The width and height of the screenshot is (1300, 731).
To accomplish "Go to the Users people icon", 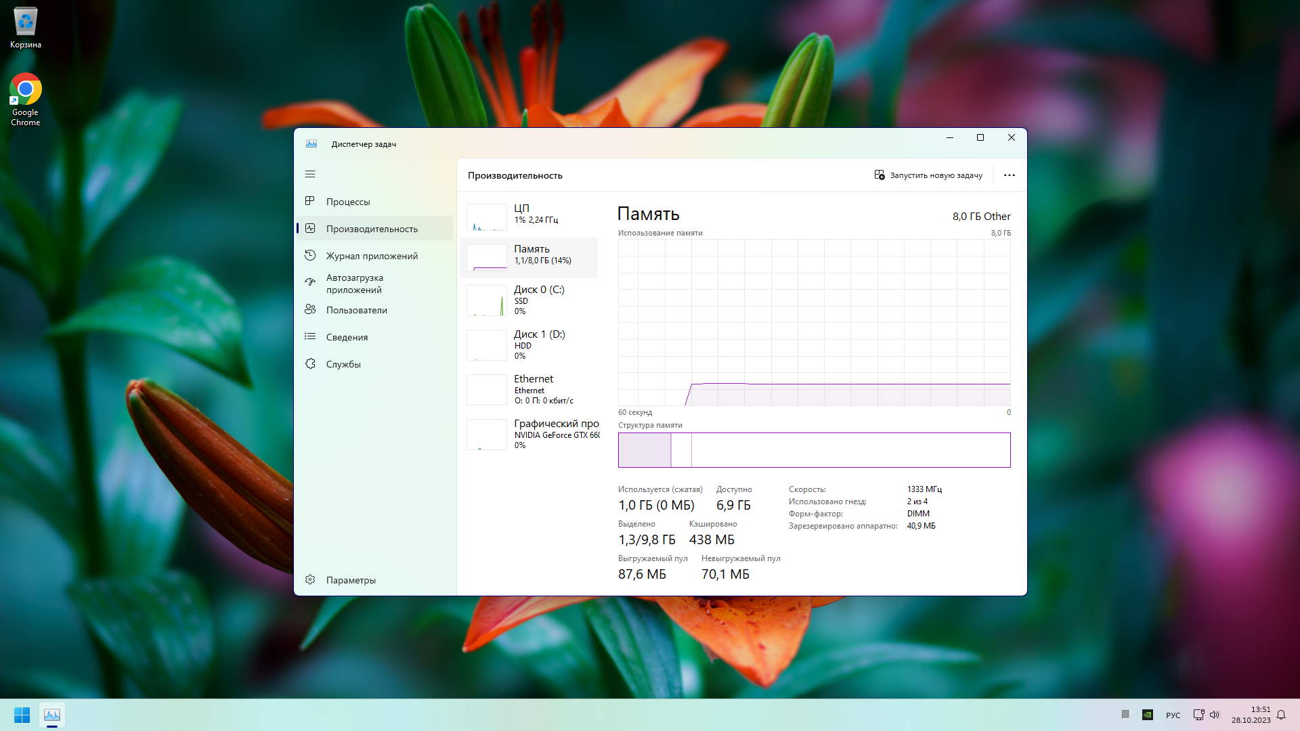I will pyautogui.click(x=310, y=309).
